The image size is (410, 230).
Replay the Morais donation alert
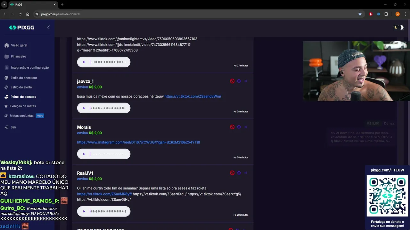pos(239,127)
